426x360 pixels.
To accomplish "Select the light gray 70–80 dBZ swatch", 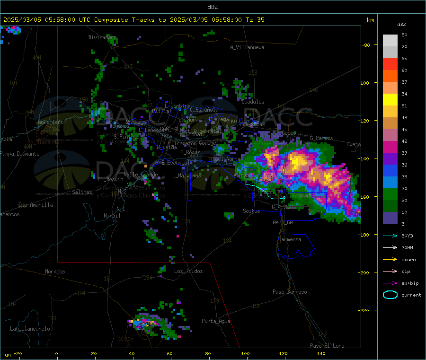I will coord(390,41).
